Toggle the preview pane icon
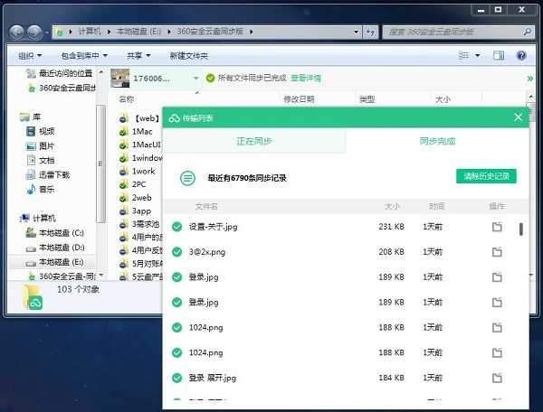The width and height of the screenshot is (543, 412). tap(499, 55)
